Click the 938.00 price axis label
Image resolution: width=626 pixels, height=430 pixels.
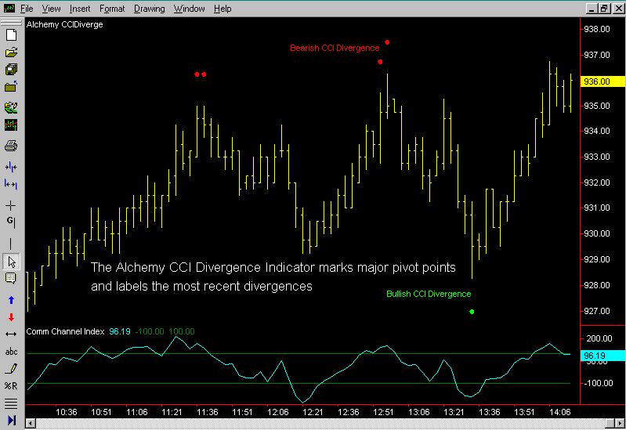click(x=597, y=29)
